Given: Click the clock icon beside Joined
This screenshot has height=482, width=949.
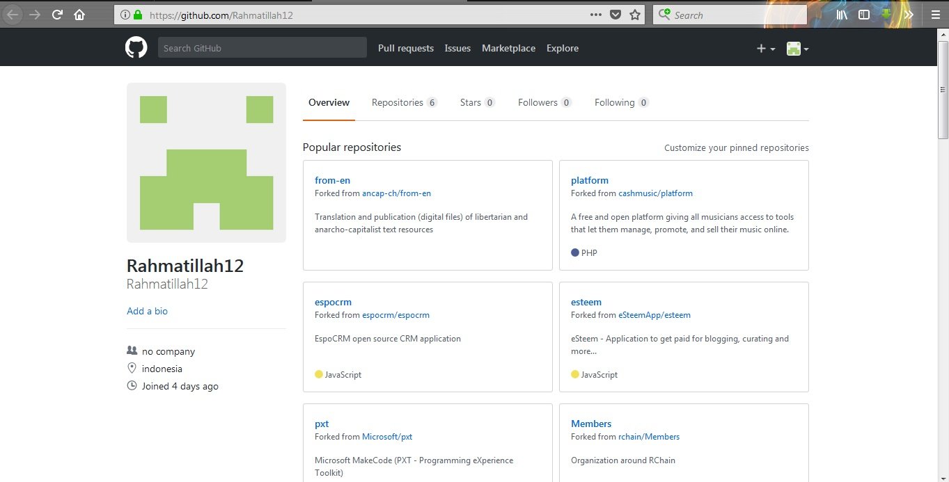Looking at the screenshot, I should 132,385.
